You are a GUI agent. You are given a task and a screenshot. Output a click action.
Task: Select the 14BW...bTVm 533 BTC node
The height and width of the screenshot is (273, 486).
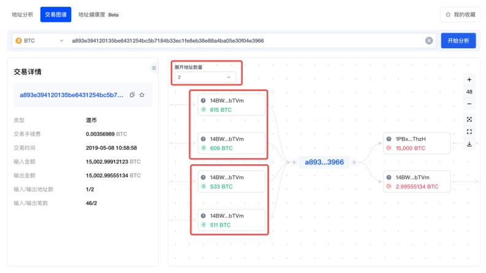click(231, 181)
